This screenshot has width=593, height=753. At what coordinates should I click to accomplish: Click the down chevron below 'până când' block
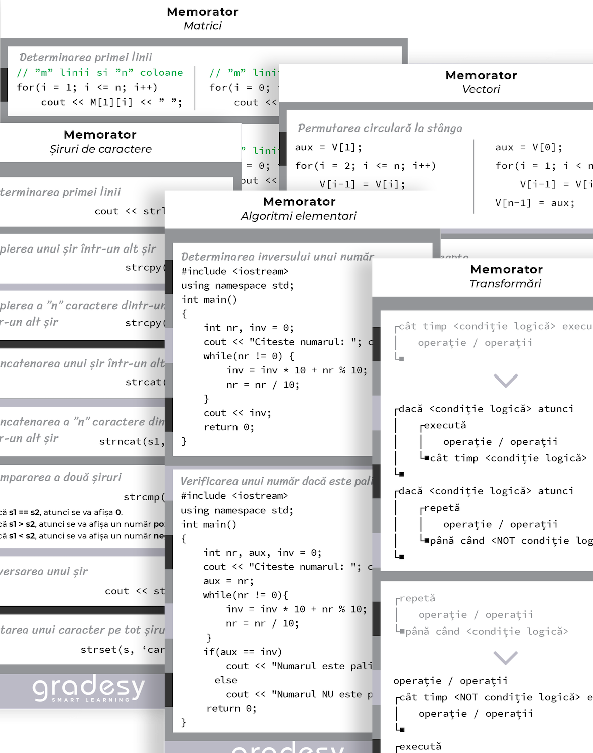pyautogui.click(x=505, y=657)
